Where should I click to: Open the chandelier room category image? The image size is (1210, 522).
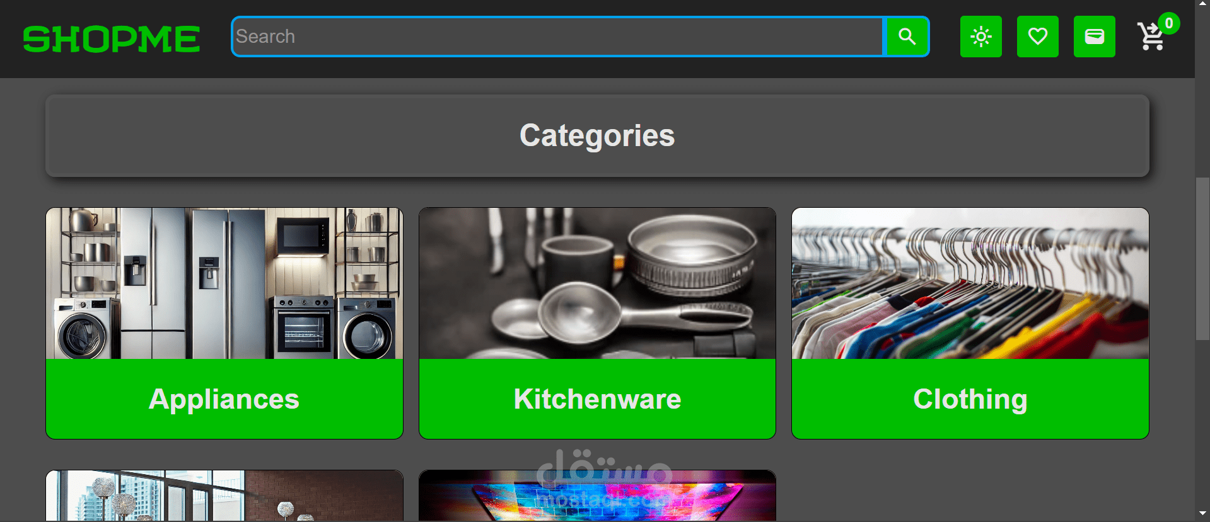pyautogui.click(x=224, y=496)
